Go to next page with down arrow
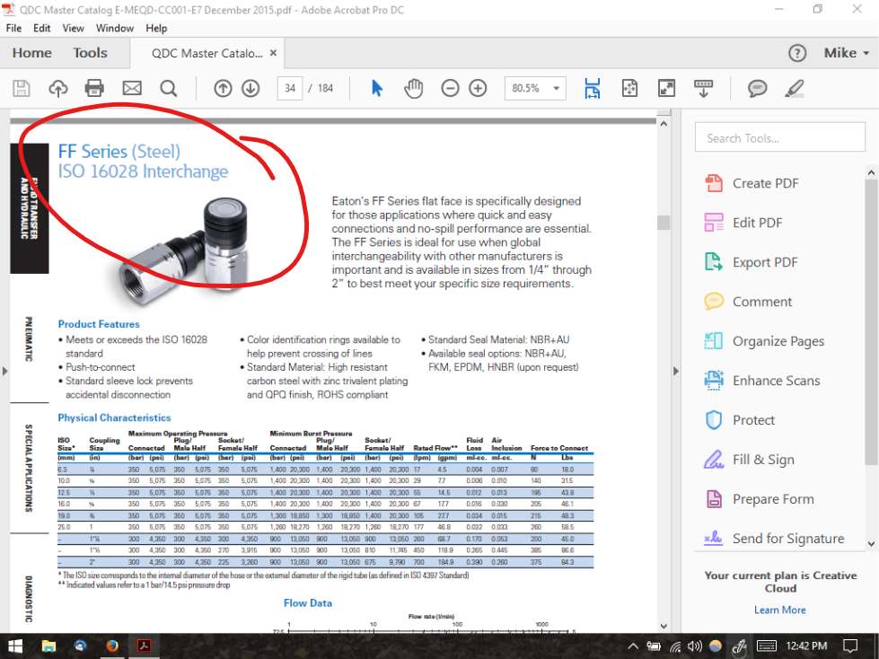Screen dimensions: 879x659 (x=251, y=88)
